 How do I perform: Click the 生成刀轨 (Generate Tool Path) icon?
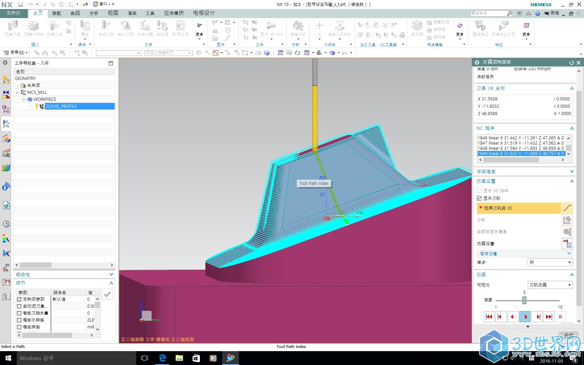tap(106, 29)
